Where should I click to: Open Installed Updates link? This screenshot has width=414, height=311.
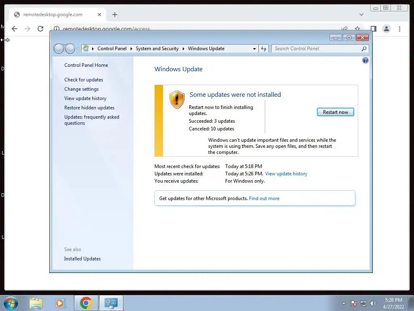[x=82, y=259]
